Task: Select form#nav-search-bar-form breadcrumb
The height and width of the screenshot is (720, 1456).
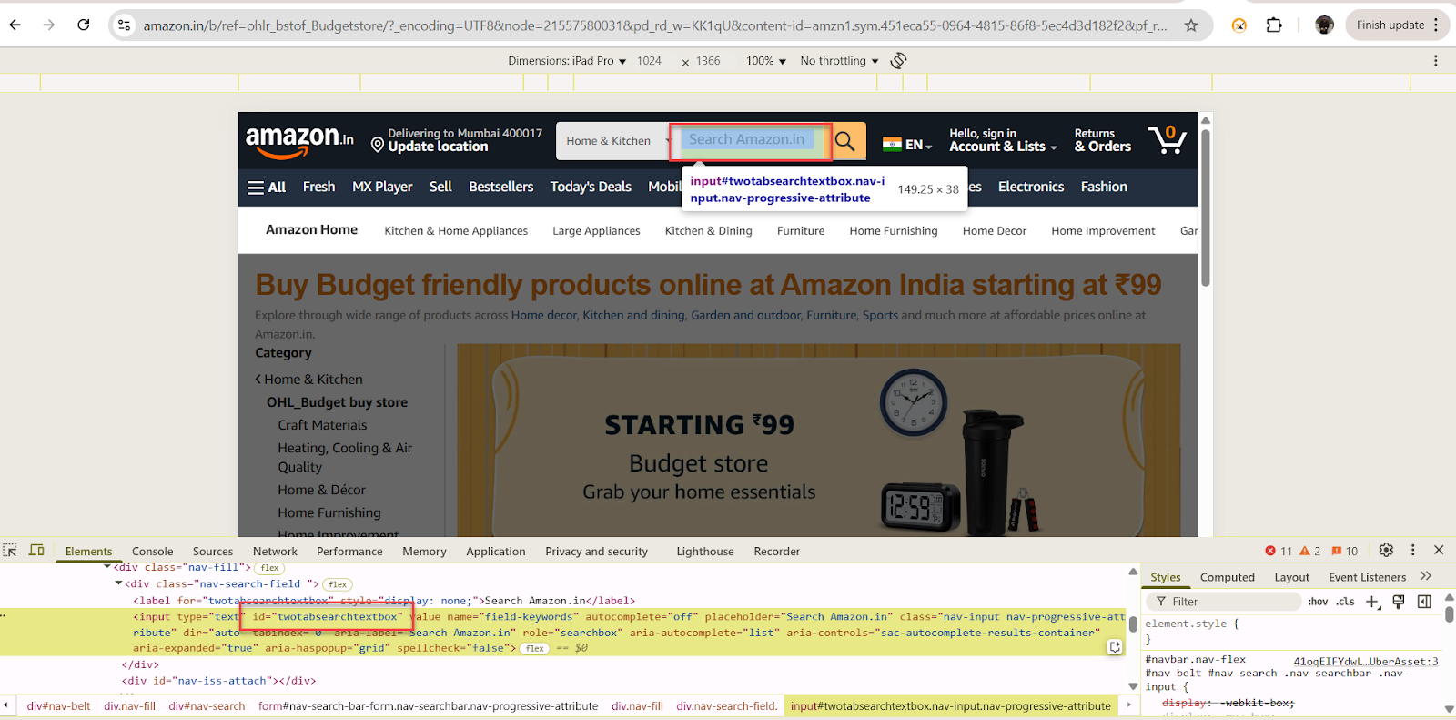Action: [x=428, y=706]
